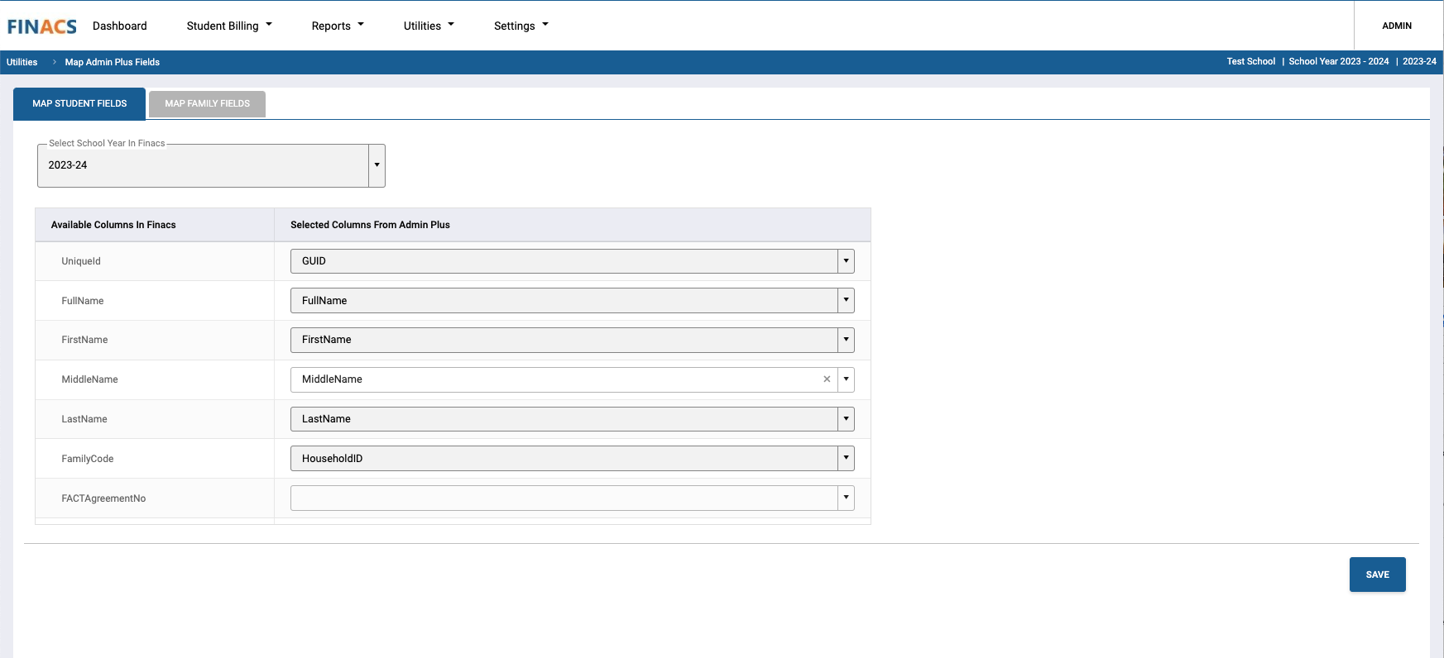Image resolution: width=1444 pixels, height=658 pixels.
Task: Open the FullName column dropdown arrow
Action: tap(846, 301)
